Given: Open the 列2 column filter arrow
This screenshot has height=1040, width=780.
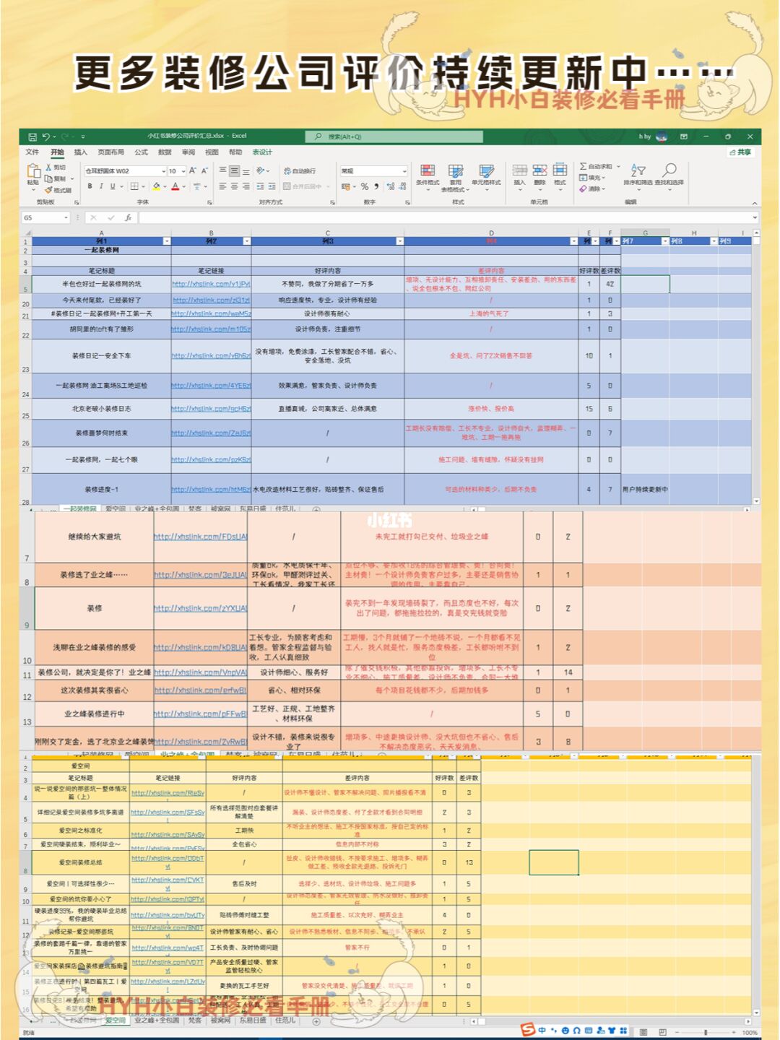Looking at the screenshot, I should [x=246, y=241].
